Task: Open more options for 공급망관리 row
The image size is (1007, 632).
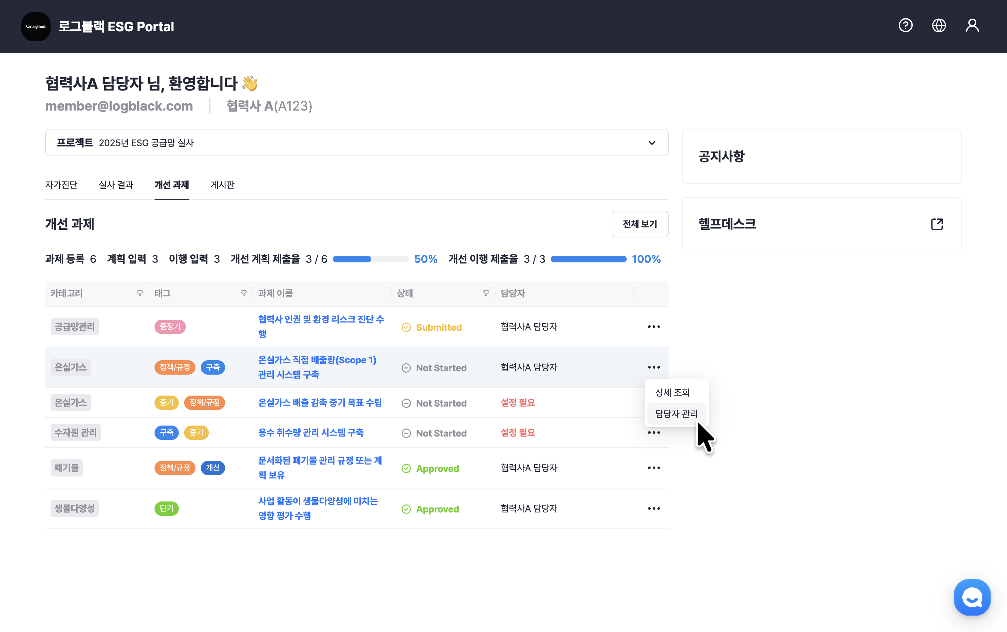Action: 653,326
